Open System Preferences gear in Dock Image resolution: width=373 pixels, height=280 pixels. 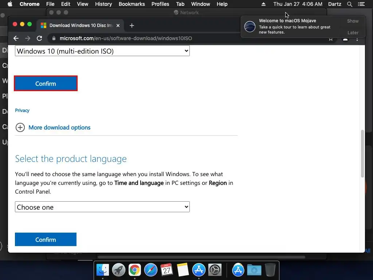pos(215,270)
